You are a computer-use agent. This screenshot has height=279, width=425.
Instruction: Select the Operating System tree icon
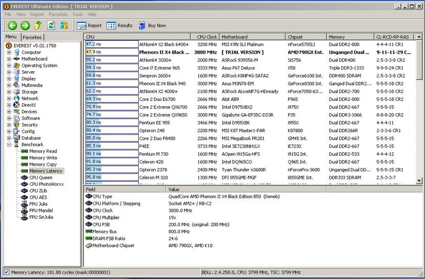tap(17, 65)
